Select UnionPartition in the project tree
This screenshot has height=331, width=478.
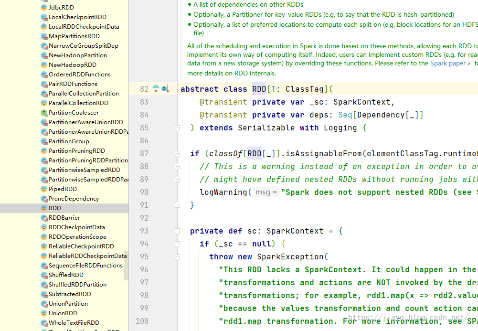tap(68, 304)
